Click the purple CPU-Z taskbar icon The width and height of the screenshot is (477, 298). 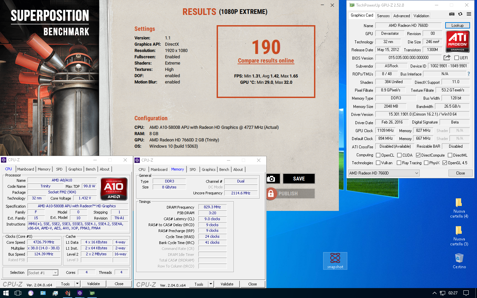coord(80,293)
